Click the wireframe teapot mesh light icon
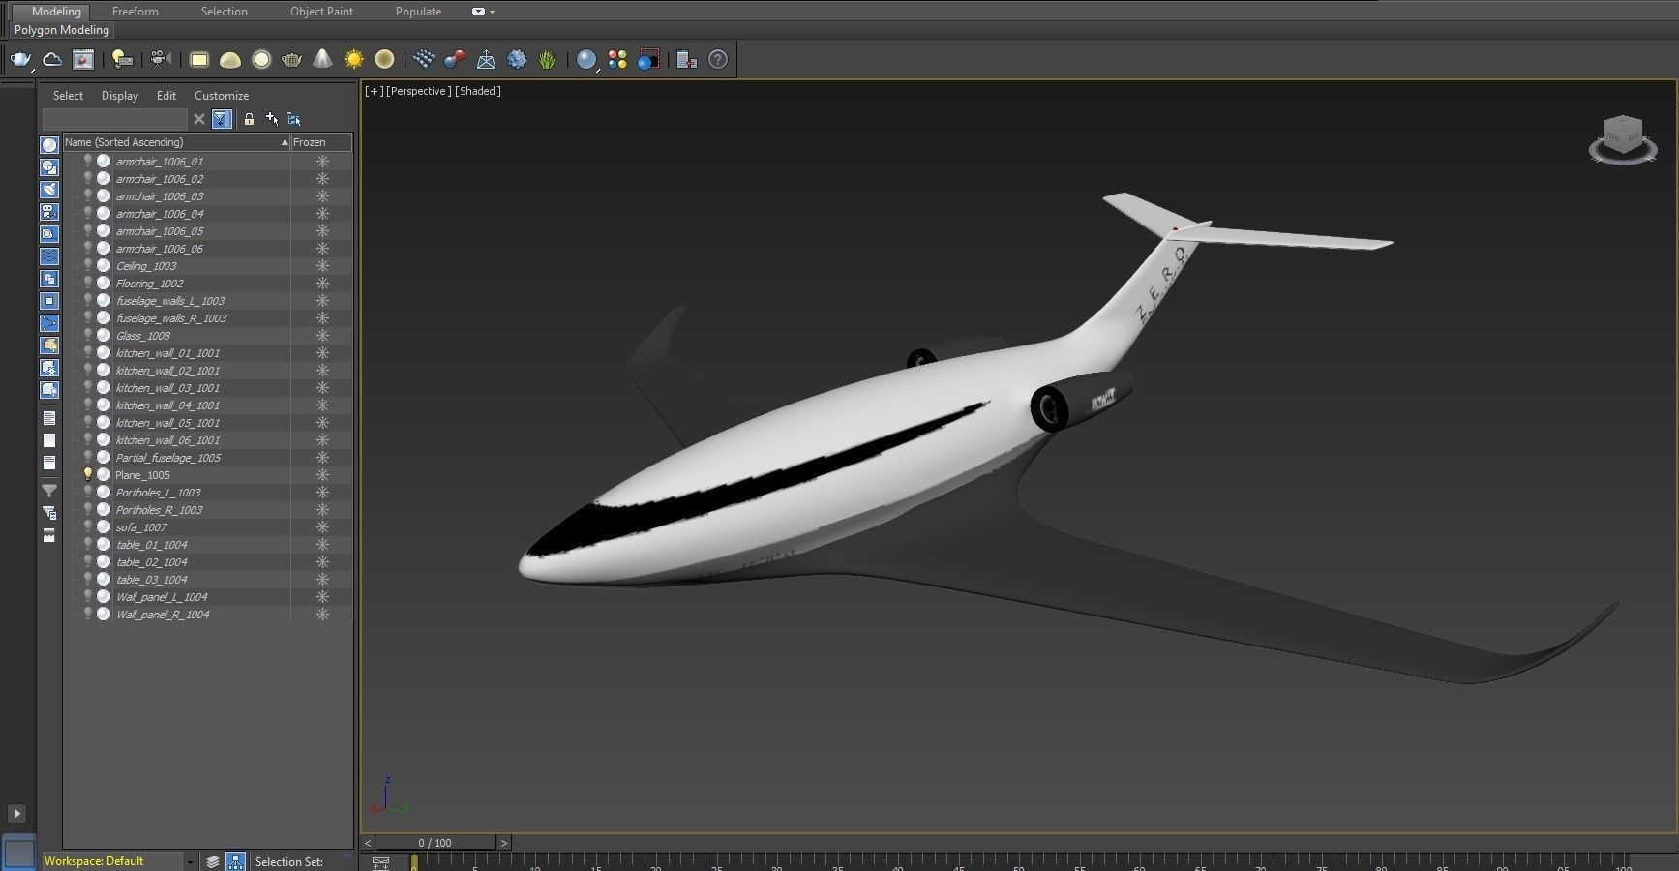 coord(291,60)
